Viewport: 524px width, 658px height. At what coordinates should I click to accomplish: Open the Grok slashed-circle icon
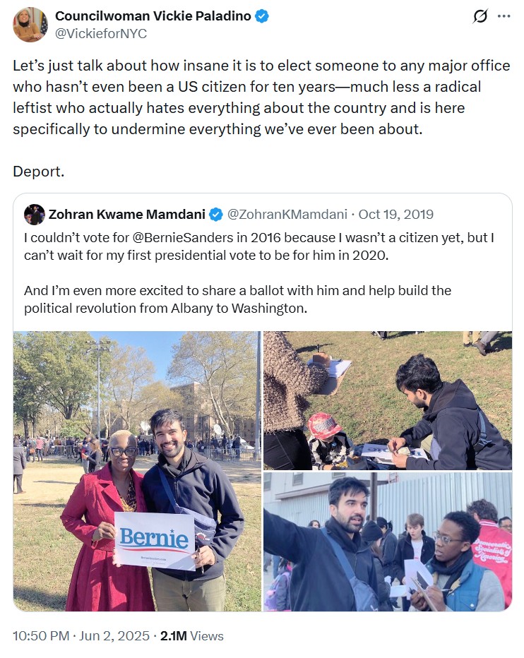point(480,16)
